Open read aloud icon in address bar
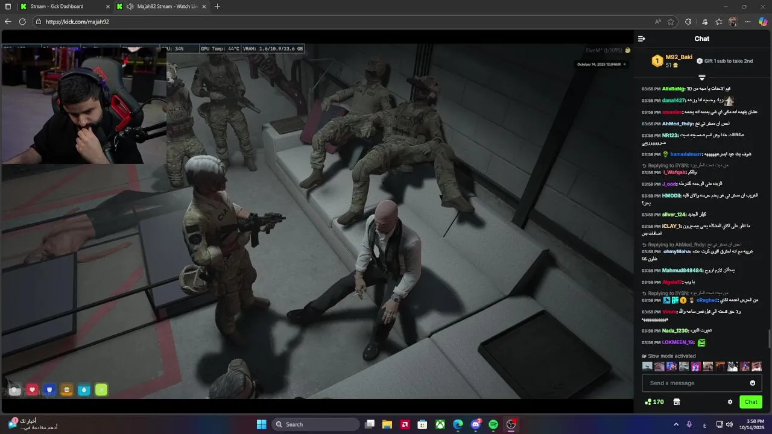This screenshot has width=772, height=434. pos(658,22)
